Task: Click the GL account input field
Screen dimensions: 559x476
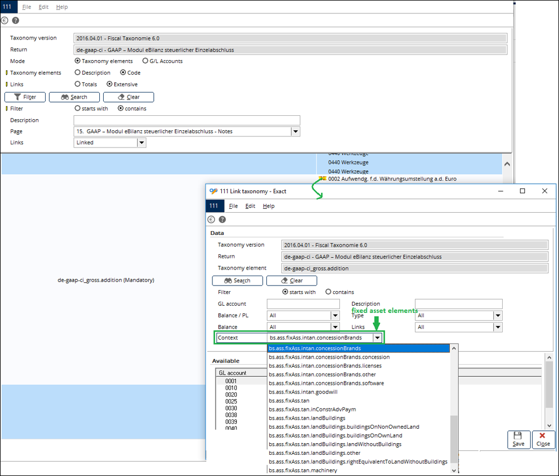Action: (x=303, y=304)
